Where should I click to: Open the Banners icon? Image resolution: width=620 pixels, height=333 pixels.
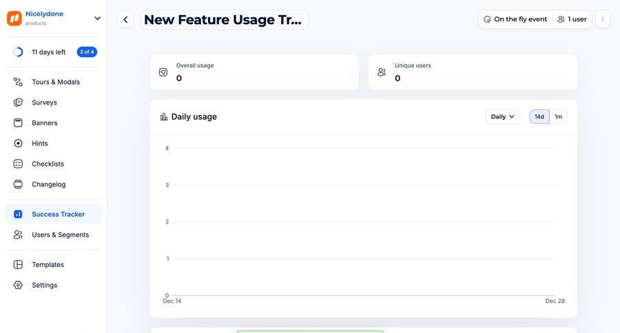click(18, 123)
